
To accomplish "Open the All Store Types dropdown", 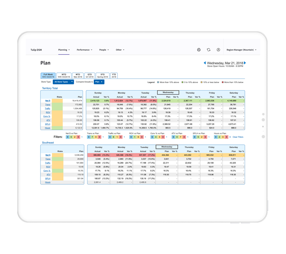I will [64, 82].
